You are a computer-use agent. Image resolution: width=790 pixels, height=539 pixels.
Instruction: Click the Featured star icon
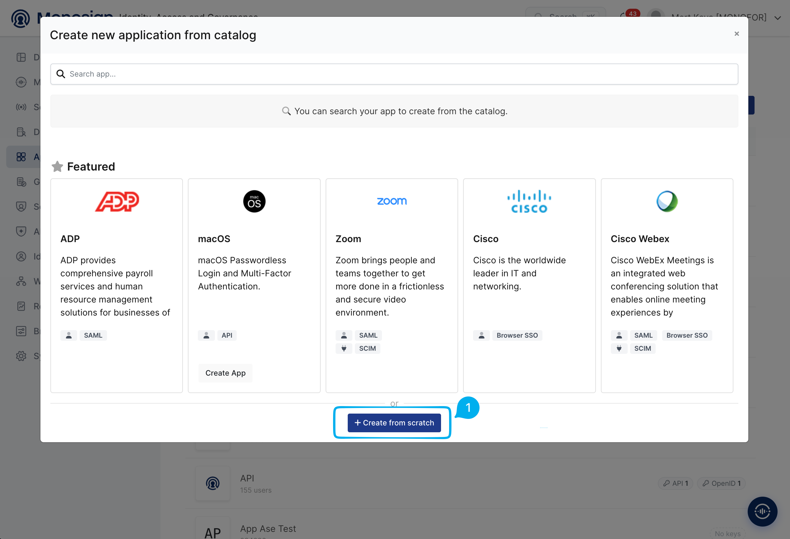coord(57,166)
